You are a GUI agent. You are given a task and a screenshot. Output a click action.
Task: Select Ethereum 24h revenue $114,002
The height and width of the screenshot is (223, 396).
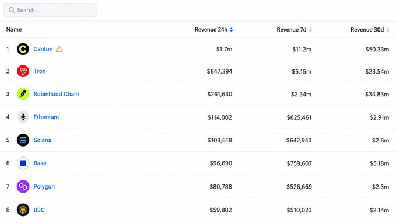pyautogui.click(x=220, y=117)
